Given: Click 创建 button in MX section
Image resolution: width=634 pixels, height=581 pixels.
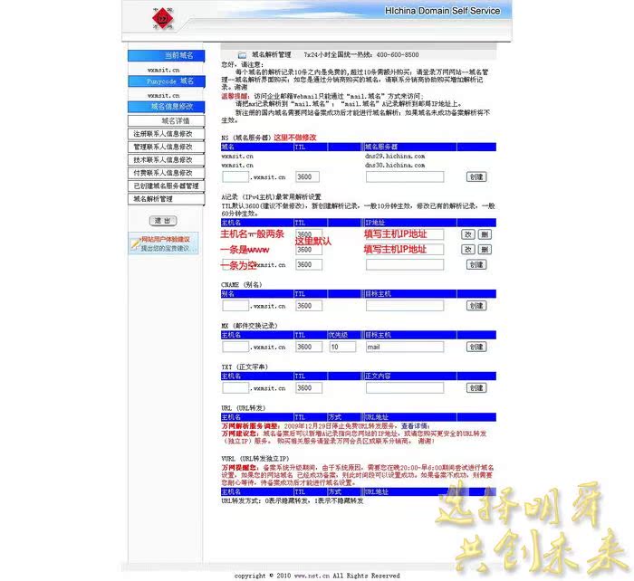Looking at the screenshot, I should (x=476, y=347).
